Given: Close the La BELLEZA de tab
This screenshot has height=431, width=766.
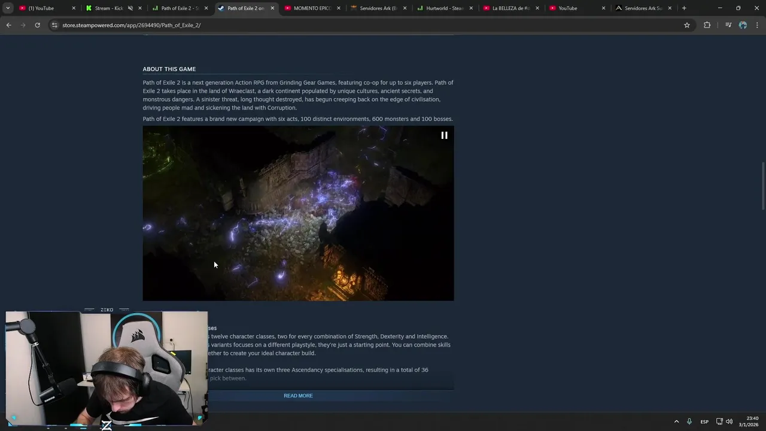Looking at the screenshot, I should (x=537, y=8).
